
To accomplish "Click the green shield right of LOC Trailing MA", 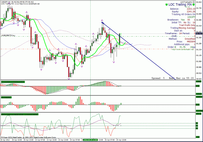I will pos(194,5).
